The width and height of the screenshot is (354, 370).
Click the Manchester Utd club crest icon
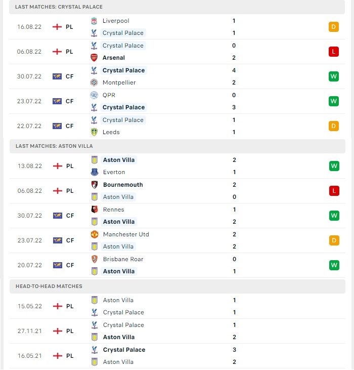coord(95,234)
